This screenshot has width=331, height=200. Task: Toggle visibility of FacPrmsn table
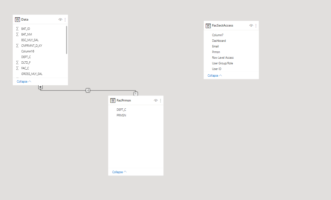[x=156, y=100]
